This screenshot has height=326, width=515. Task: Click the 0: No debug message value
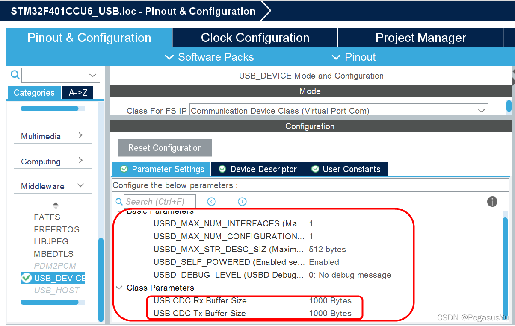350,275
